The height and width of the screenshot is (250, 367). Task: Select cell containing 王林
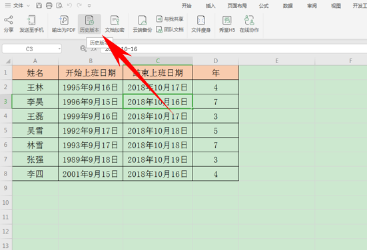[x=35, y=87]
